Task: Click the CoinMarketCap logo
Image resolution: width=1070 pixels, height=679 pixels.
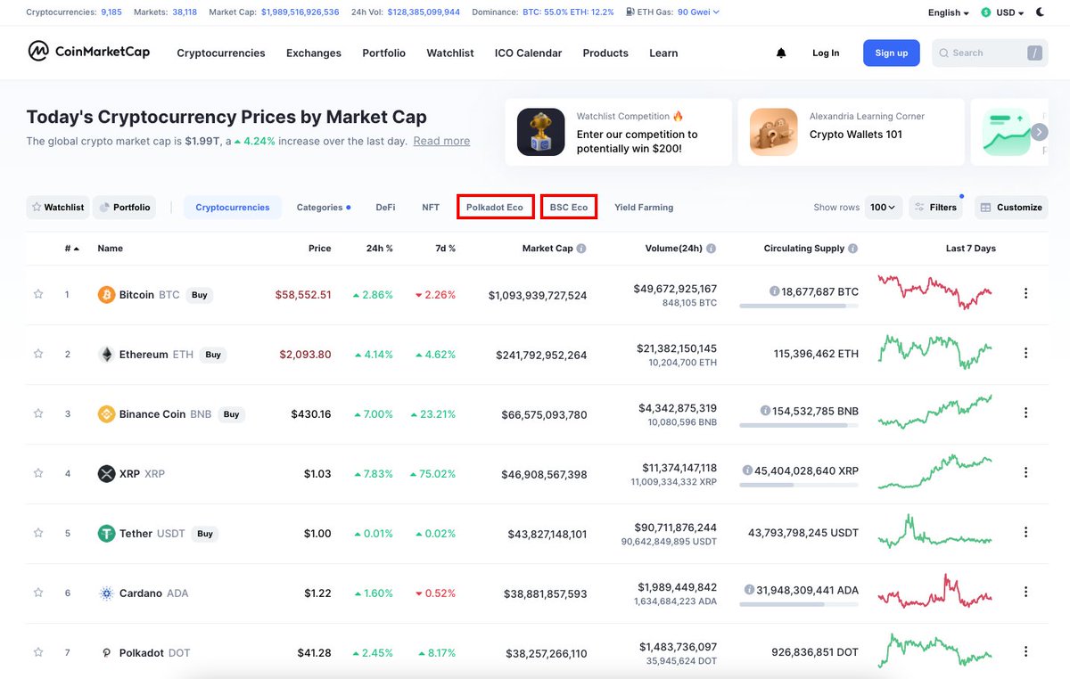Action: [x=88, y=52]
